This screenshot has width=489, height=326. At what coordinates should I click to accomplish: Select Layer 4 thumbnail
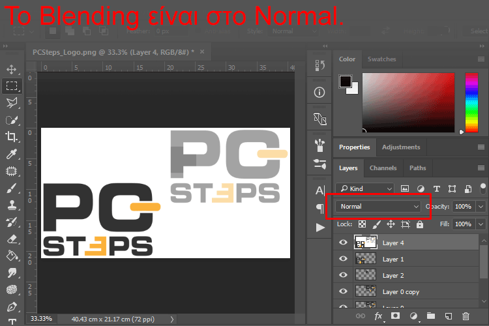pyautogui.click(x=366, y=243)
